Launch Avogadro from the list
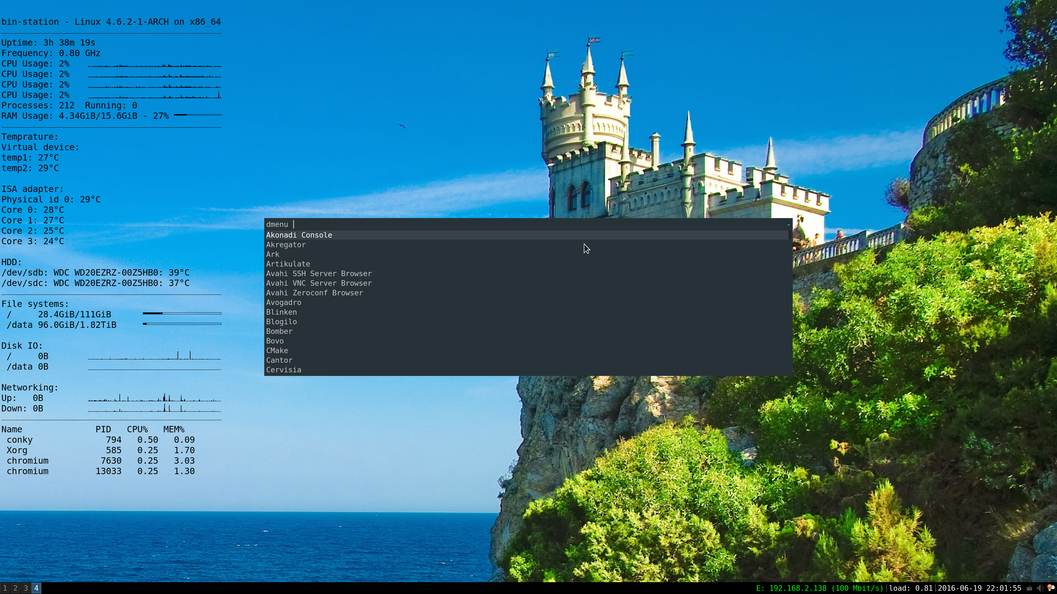Screen dimensions: 1057x594 click(x=527, y=302)
